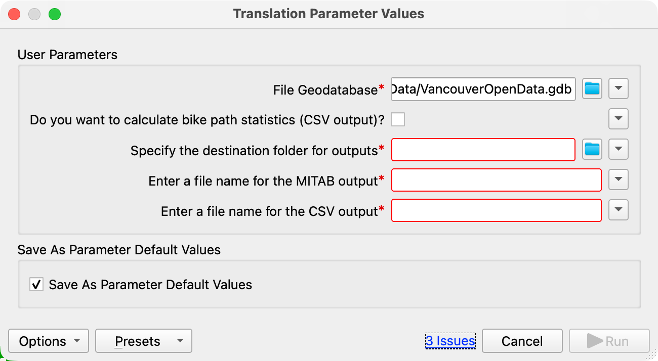Open the Presets menu button

pos(144,341)
